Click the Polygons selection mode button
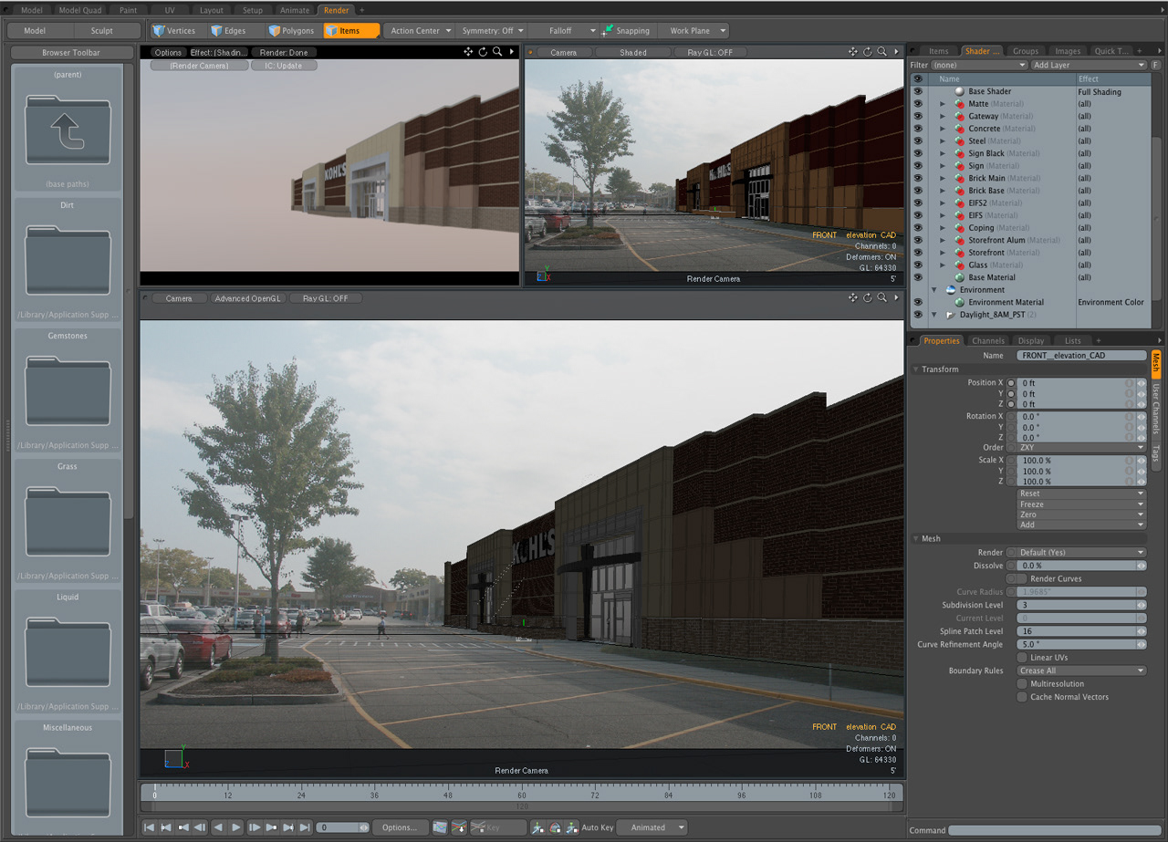Viewport: 1168px width, 842px height. (291, 31)
